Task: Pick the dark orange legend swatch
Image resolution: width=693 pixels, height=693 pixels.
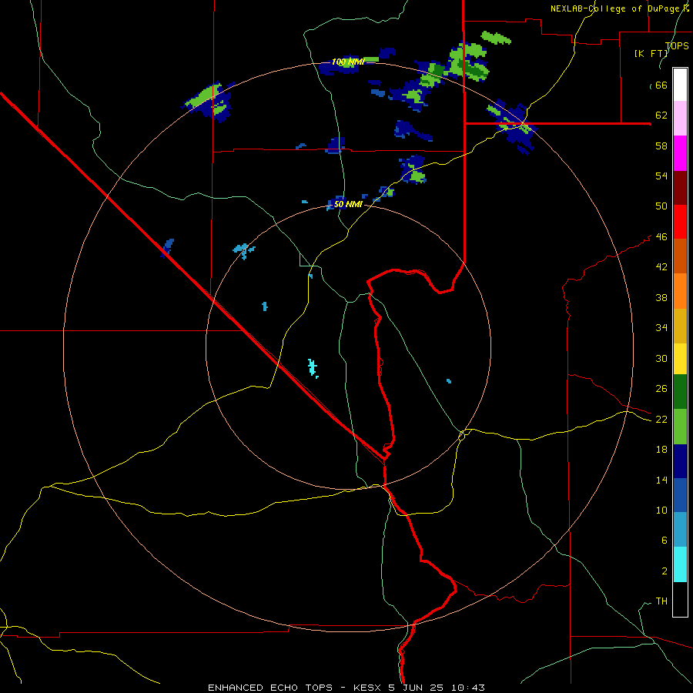Action: point(680,256)
